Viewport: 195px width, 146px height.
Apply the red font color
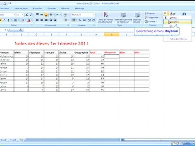29,20
